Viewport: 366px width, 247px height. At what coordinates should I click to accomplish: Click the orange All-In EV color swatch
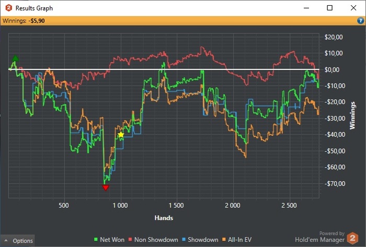(x=224, y=239)
